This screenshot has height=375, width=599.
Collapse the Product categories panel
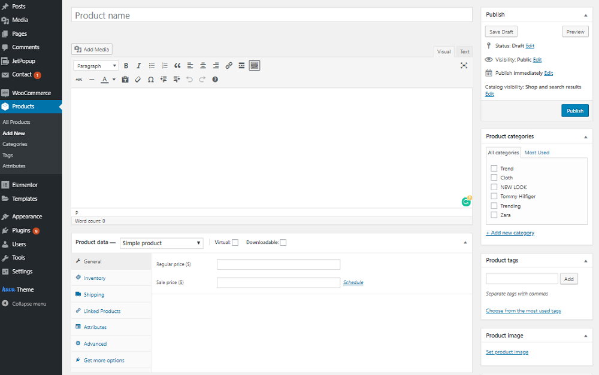point(585,136)
